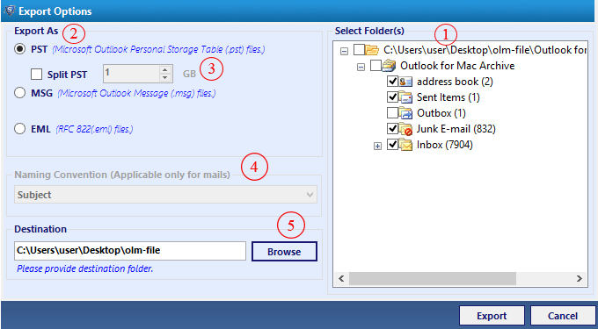Collapse the Outlook for Mac Archive node
Image resolution: width=598 pixels, height=329 pixels.
pyautogui.click(x=361, y=67)
